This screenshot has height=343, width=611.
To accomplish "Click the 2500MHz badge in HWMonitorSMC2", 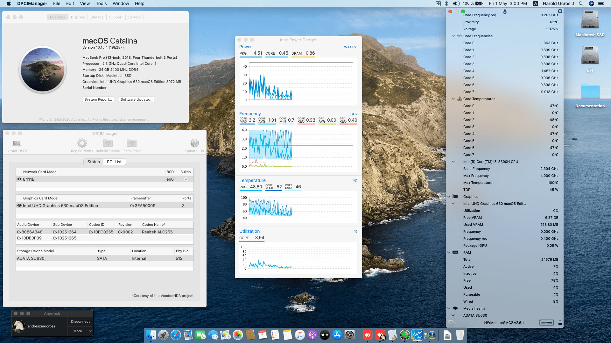I will click(x=546, y=323).
